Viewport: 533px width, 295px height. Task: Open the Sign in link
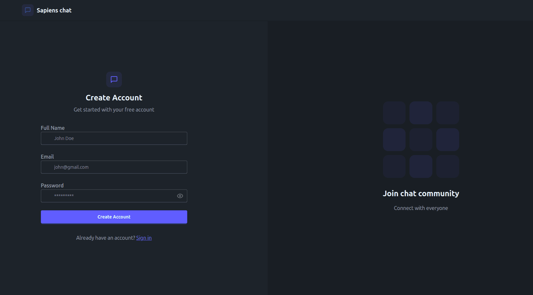144,238
